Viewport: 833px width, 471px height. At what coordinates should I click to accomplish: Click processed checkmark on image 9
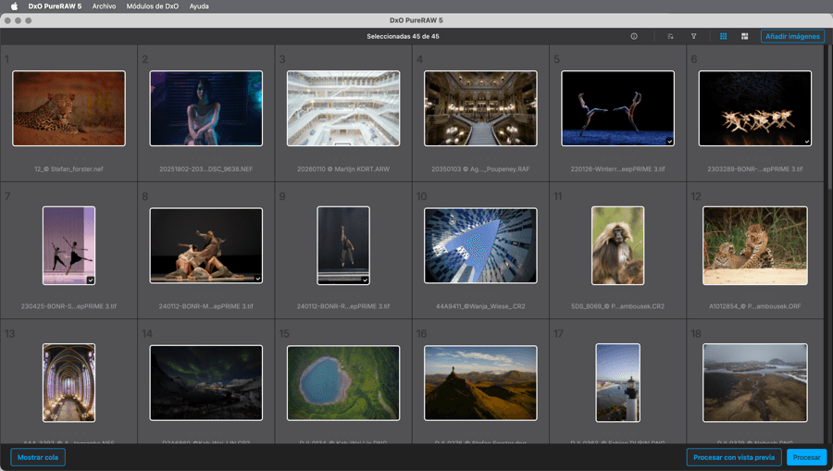pos(365,279)
